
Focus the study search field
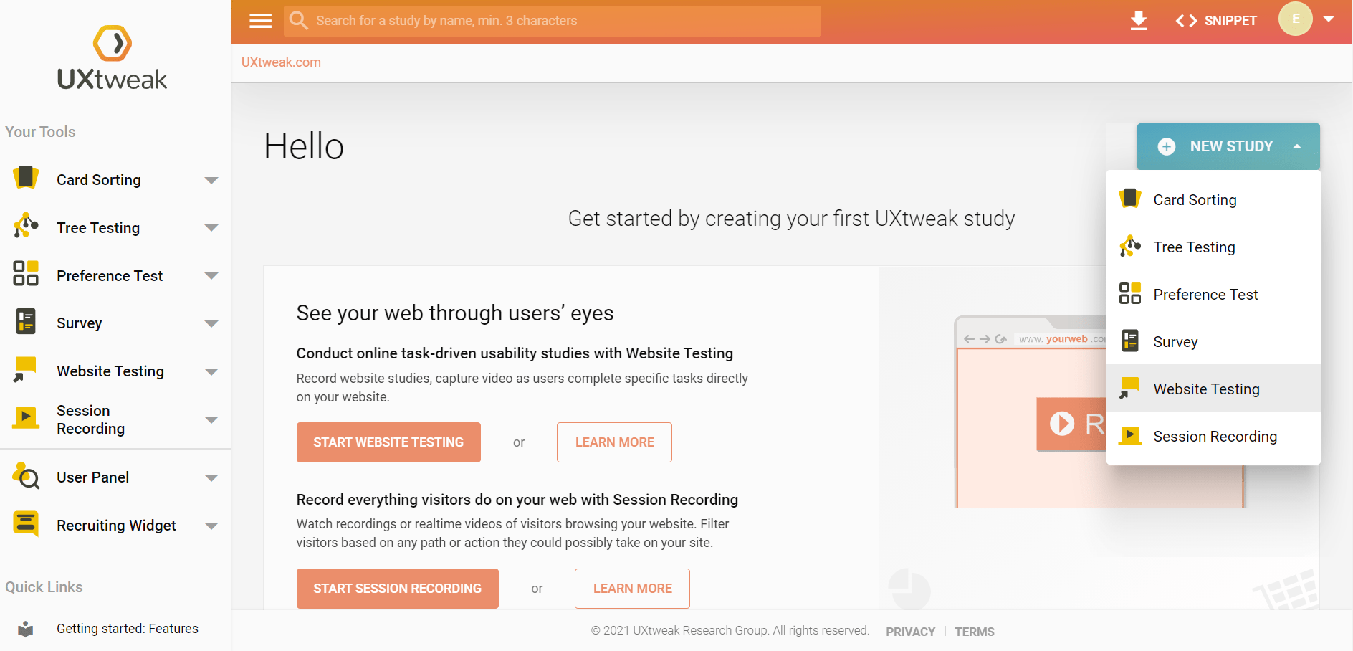553,21
